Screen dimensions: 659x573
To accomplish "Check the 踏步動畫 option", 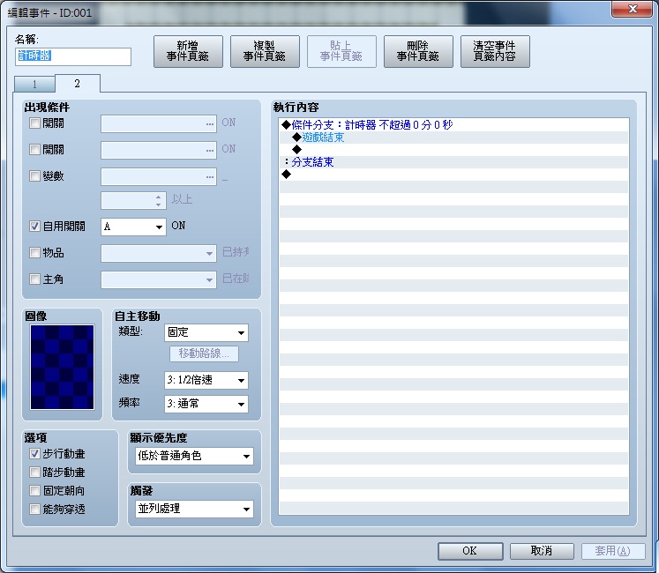I will point(34,473).
